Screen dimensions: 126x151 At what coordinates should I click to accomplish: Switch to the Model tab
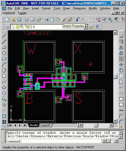pos(34,125)
